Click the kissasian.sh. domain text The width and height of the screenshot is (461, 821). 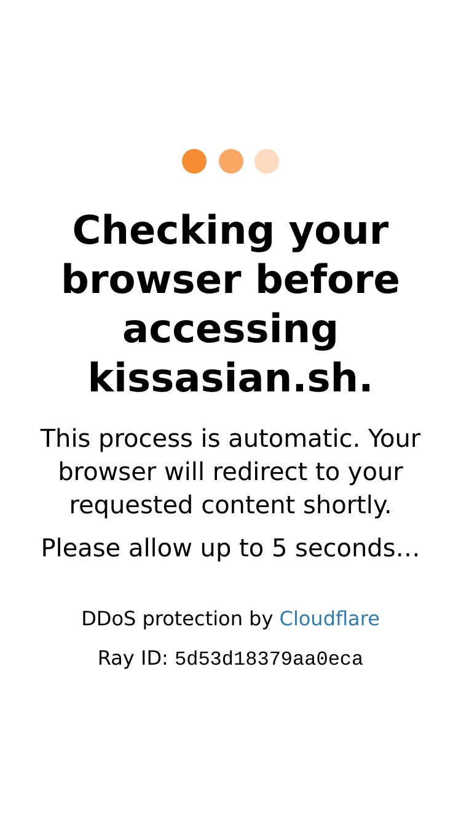(230, 378)
